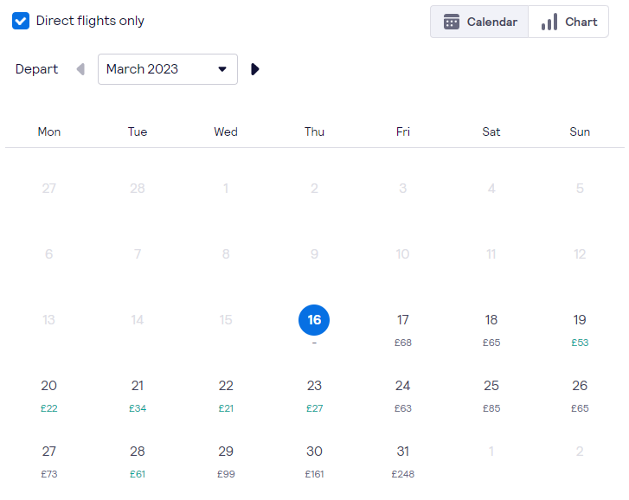
Task: Pick March 31 priced £248
Action: pos(403,461)
